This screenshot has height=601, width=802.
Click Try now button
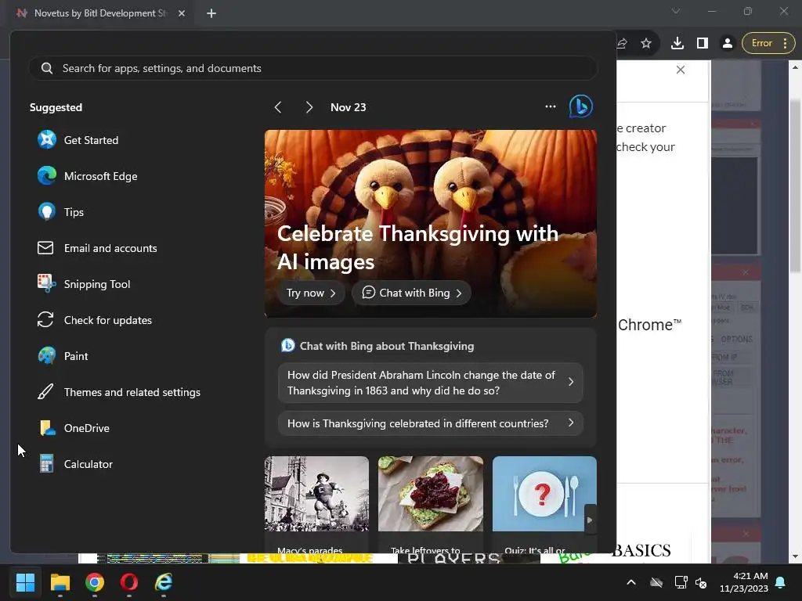[x=311, y=293]
